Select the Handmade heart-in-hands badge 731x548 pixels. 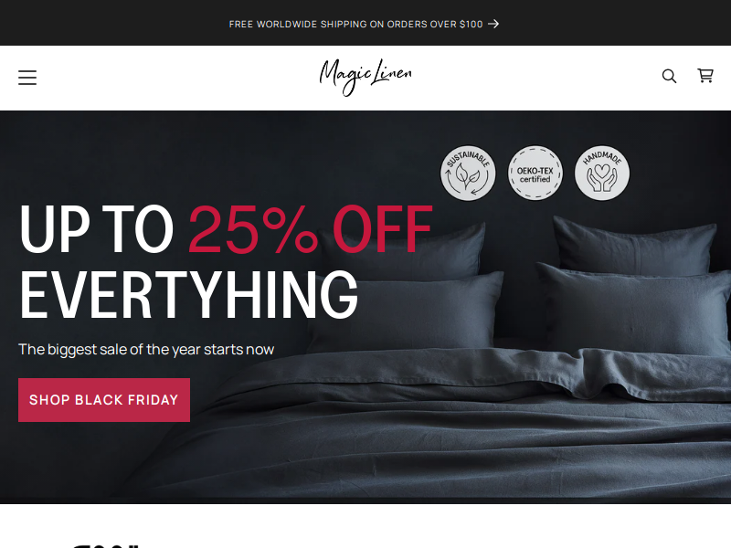(602, 173)
